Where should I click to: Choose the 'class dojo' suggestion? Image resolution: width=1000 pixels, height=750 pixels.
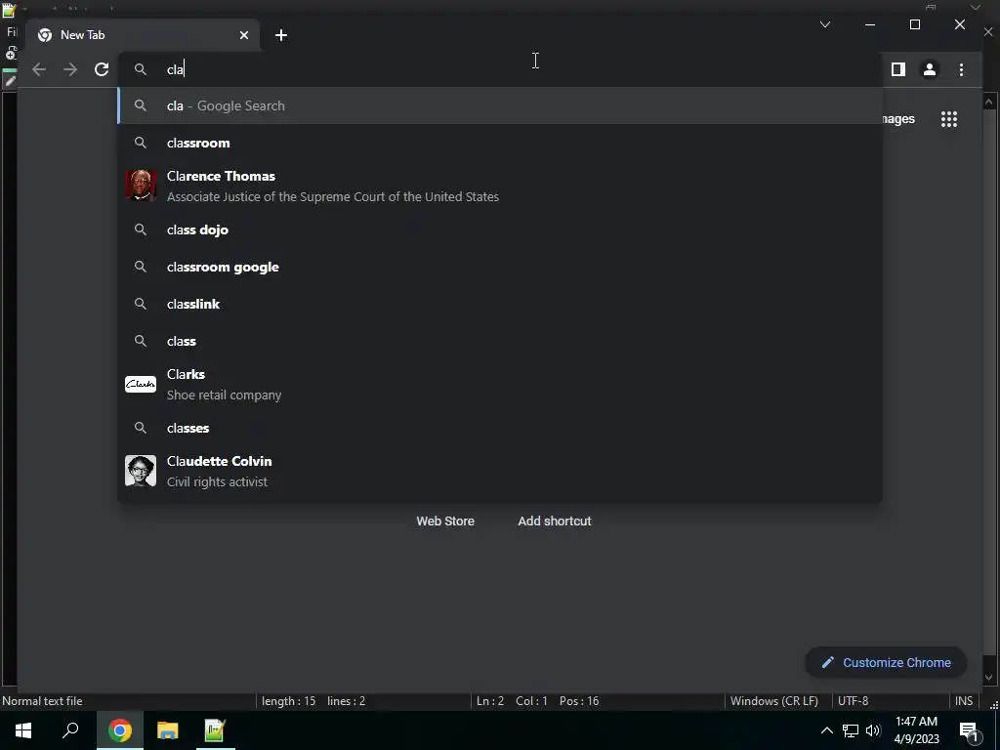coord(500,229)
